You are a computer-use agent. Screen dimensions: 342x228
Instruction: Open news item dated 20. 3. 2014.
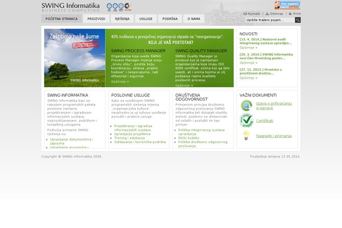[x=266, y=56]
